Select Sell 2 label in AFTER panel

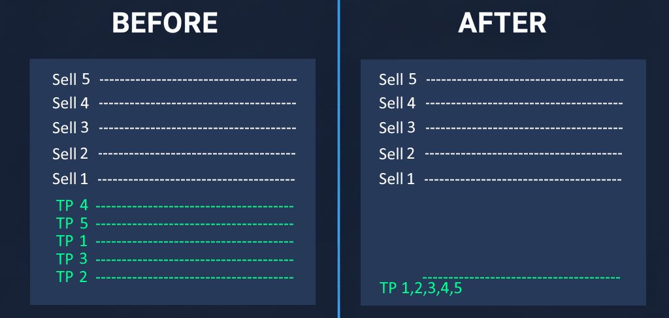pyautogui.click(x=397, y=154)
